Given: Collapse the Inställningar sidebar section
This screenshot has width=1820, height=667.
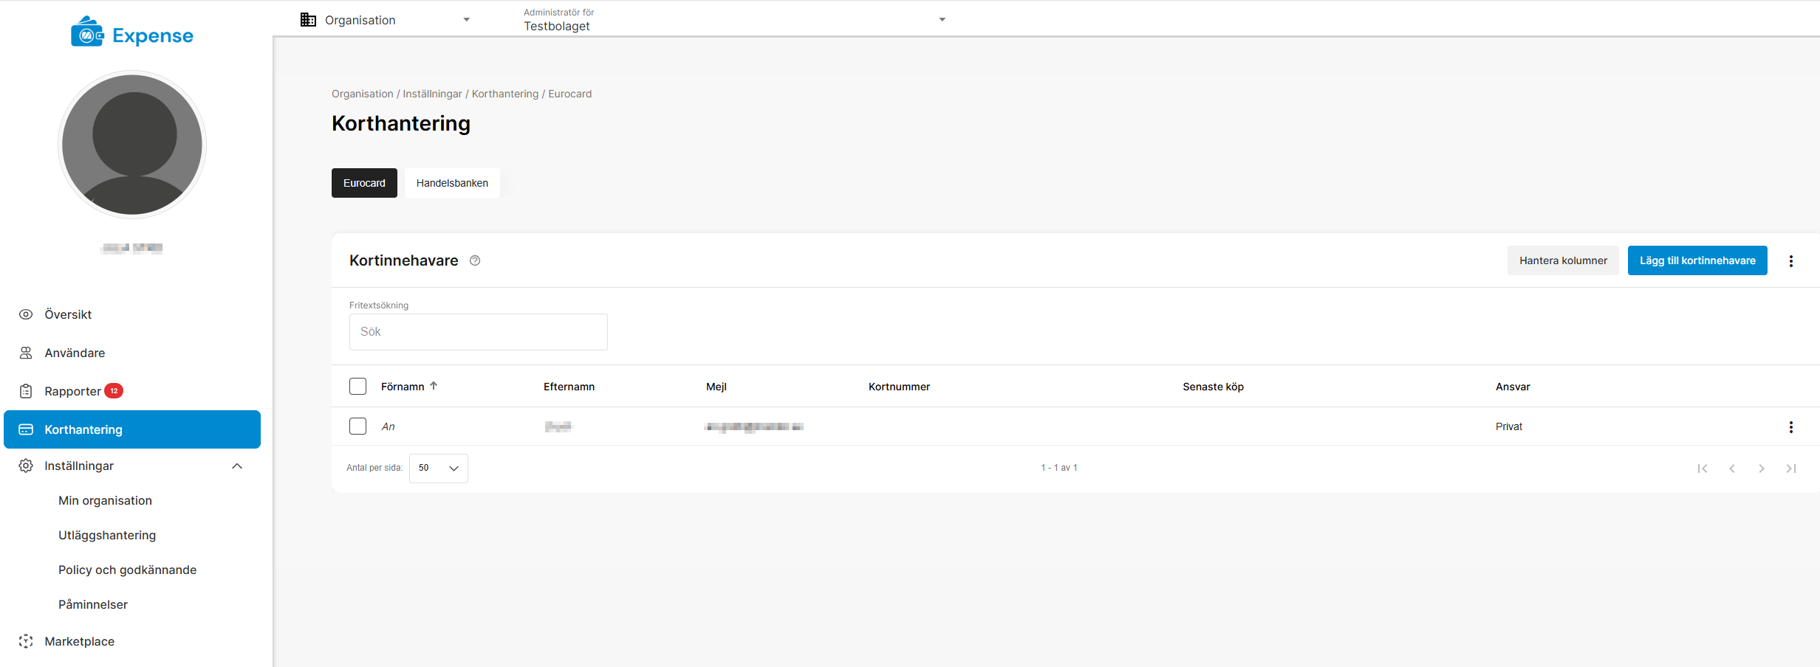Looking at the screenshot, I should (236, 466).
